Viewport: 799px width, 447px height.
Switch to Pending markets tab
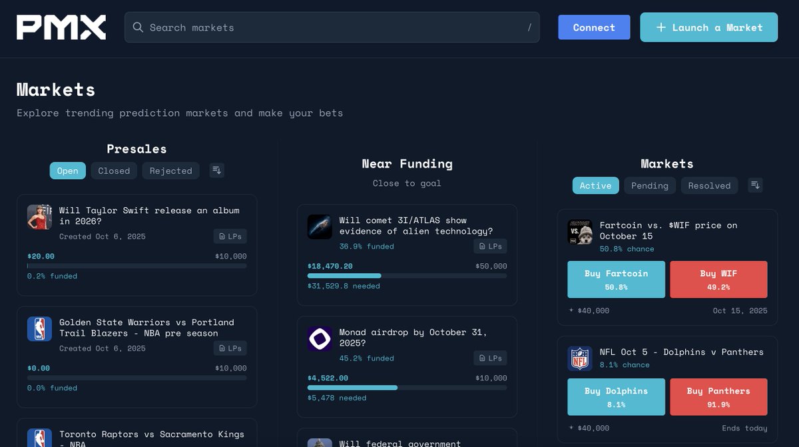click(649, 185)
